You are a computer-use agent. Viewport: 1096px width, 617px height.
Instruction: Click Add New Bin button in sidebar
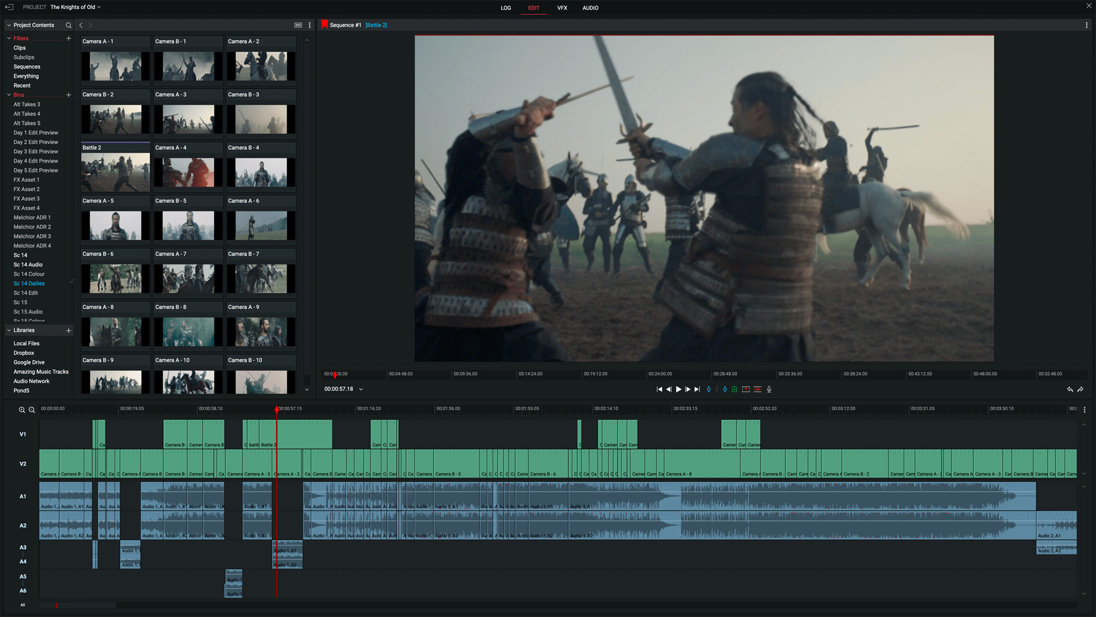click(x=68, y=94)
